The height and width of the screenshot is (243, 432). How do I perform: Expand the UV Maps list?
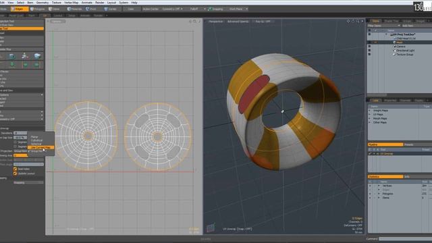pos(370,114)
